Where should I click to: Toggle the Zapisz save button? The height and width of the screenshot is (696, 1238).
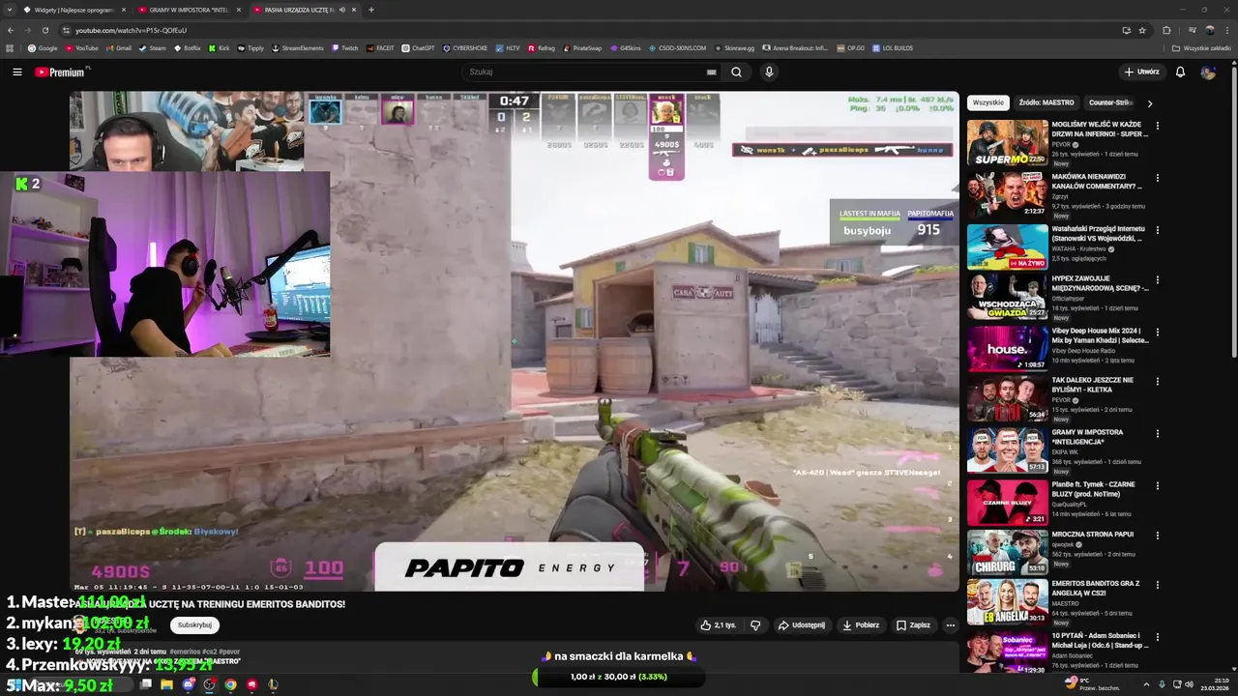tap(913, 625)
